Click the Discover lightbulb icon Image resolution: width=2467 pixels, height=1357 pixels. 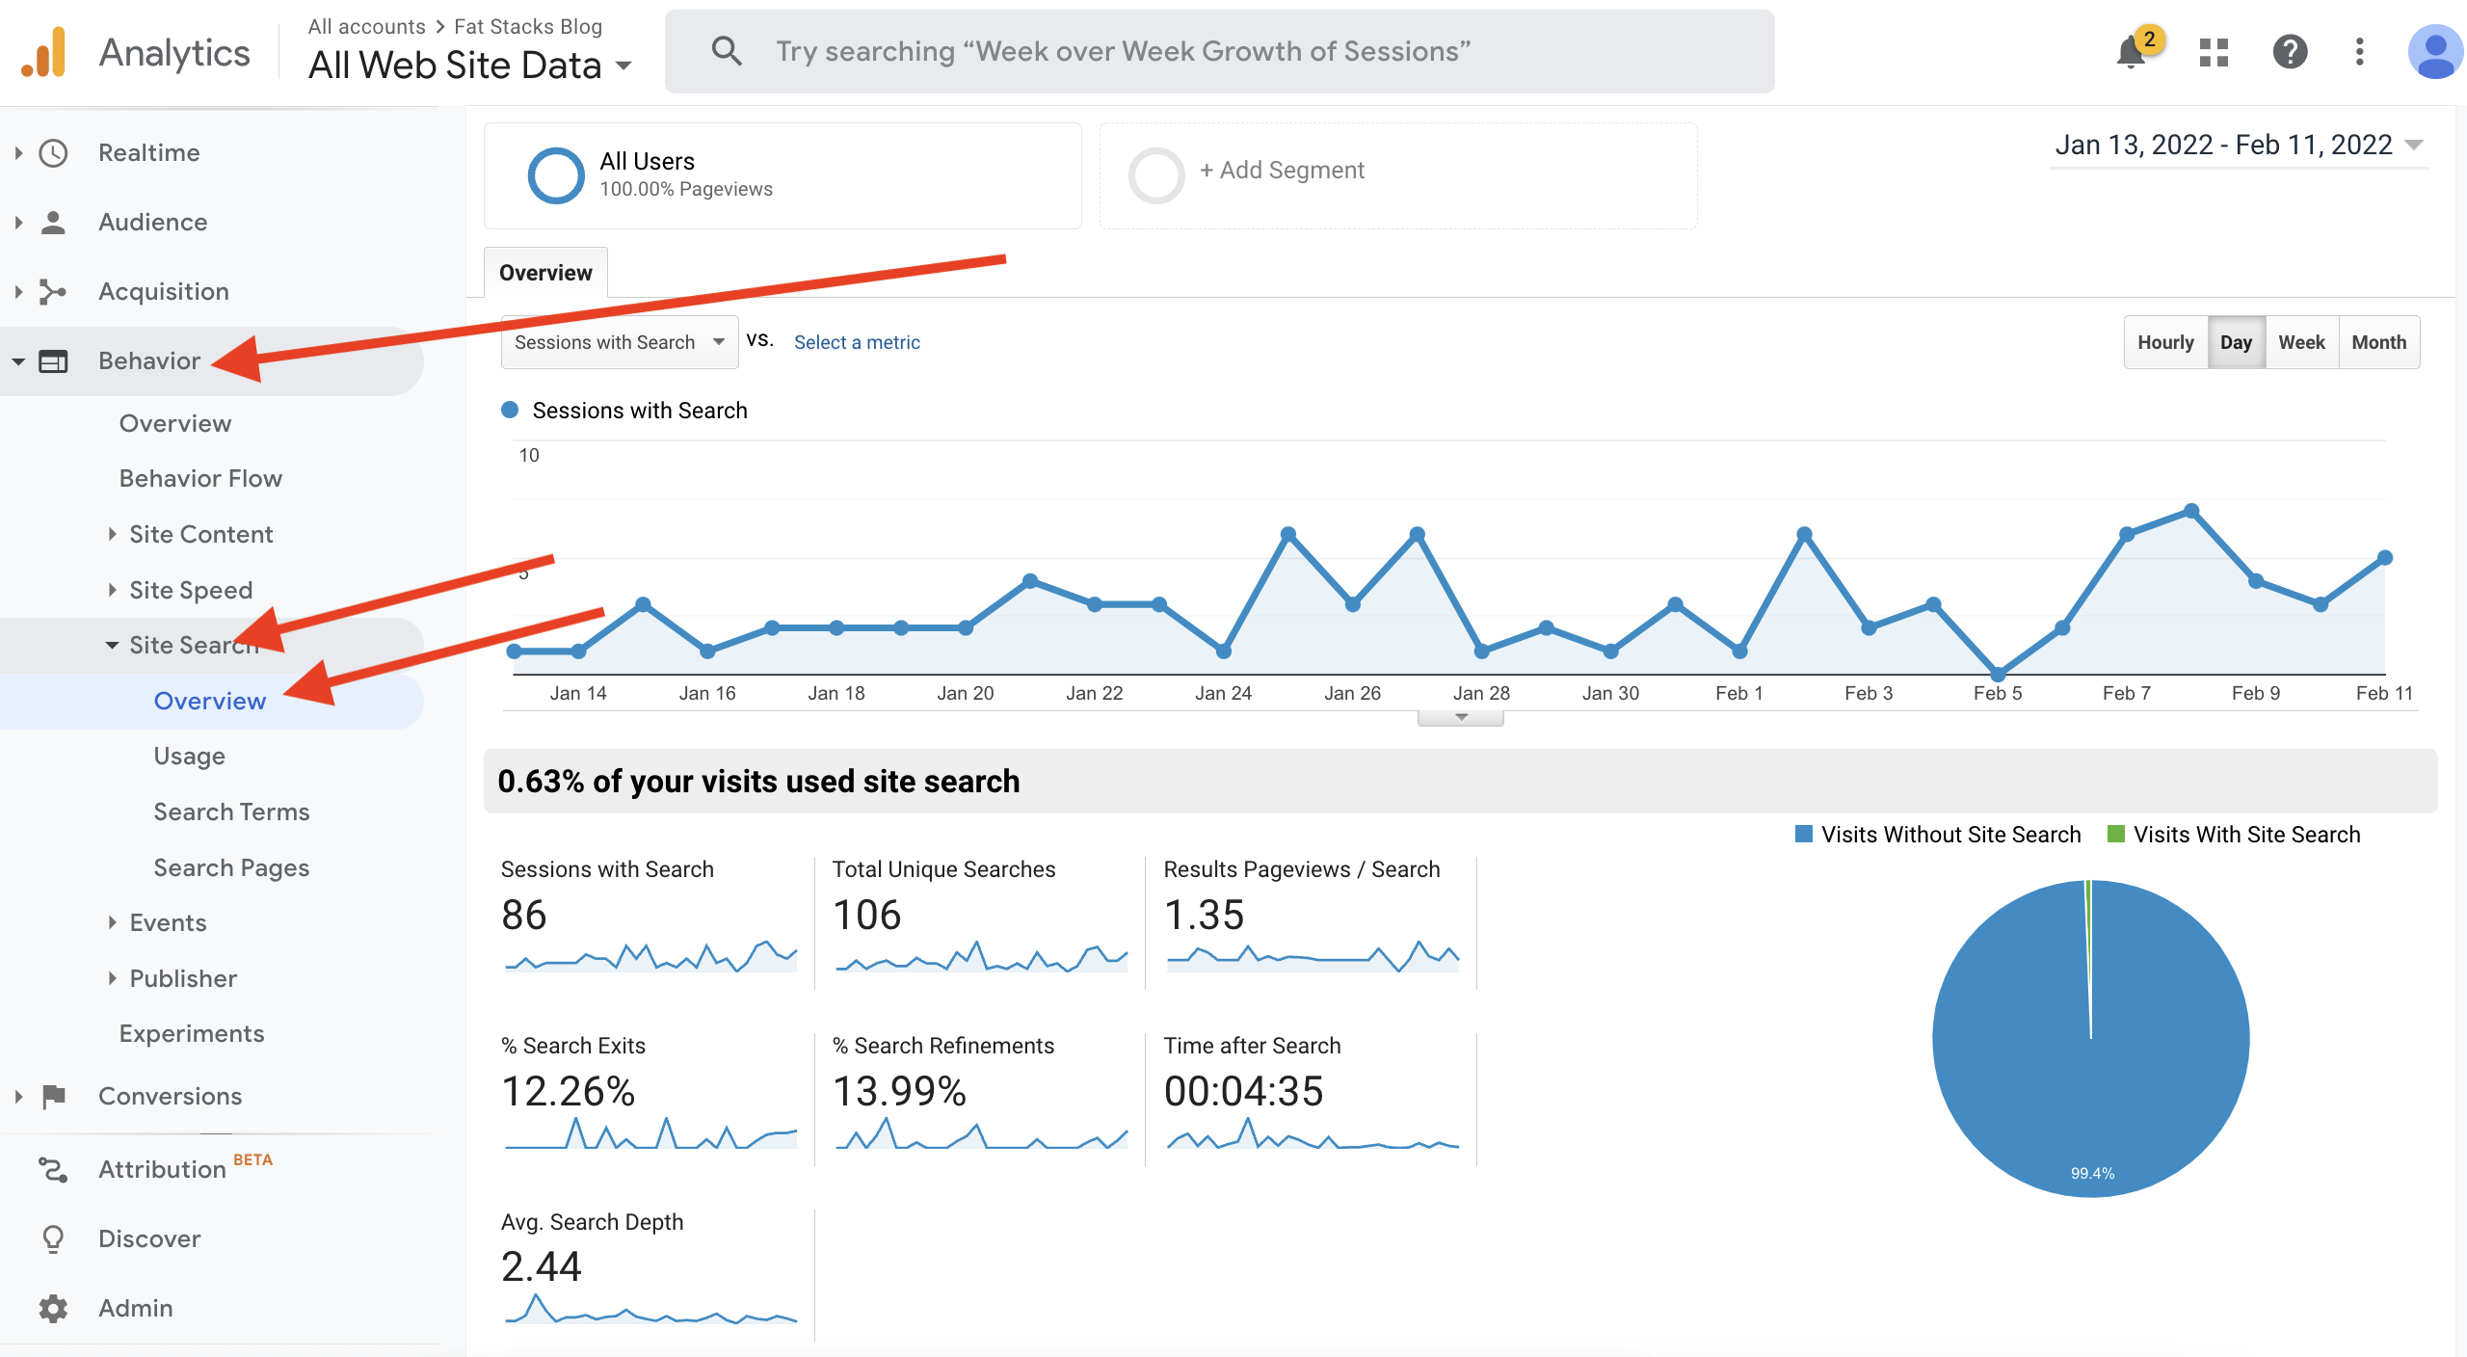click(53, 1238)
